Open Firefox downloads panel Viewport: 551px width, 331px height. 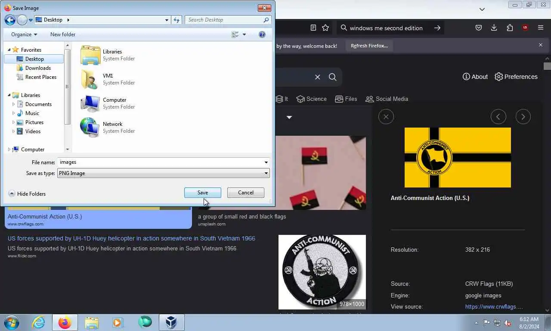pyautogui.click(x=494, y=28)
